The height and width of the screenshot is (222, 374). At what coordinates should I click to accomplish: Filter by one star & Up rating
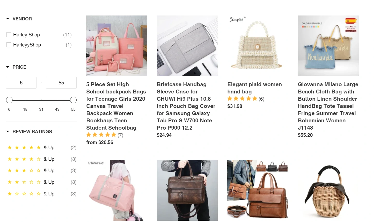click(x=41, y=194)
